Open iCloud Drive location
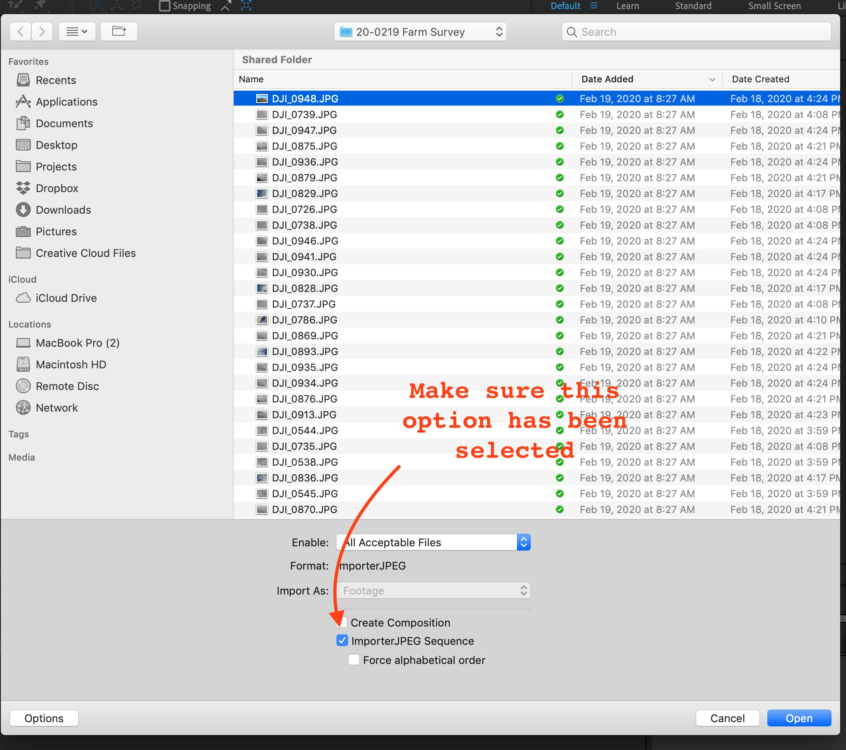This screenshot has height=750, width=846. (66, 298)
